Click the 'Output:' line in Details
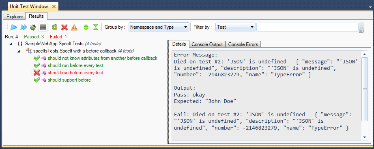 [185, 88]
